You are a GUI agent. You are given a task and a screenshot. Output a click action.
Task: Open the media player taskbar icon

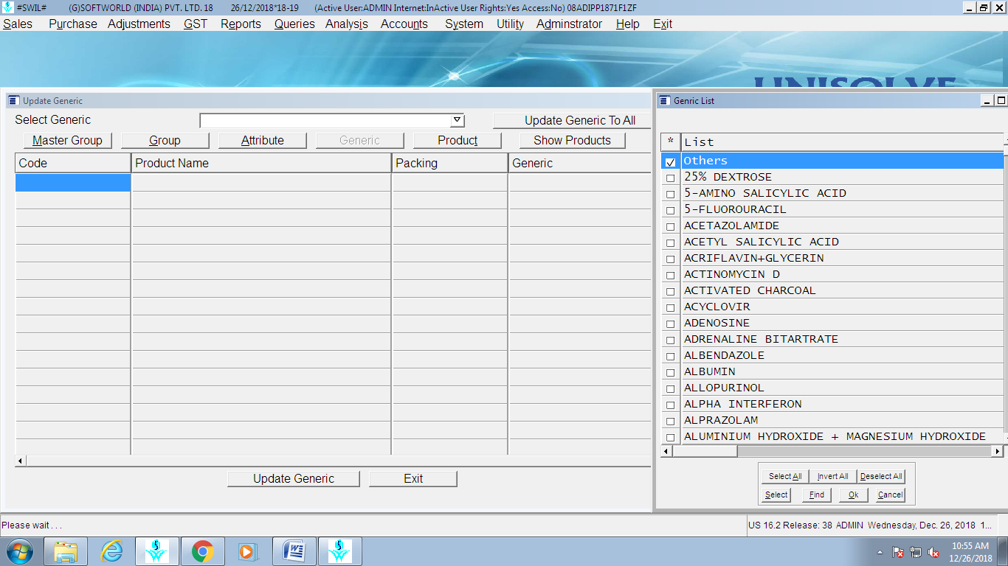(x=247, y=551)
